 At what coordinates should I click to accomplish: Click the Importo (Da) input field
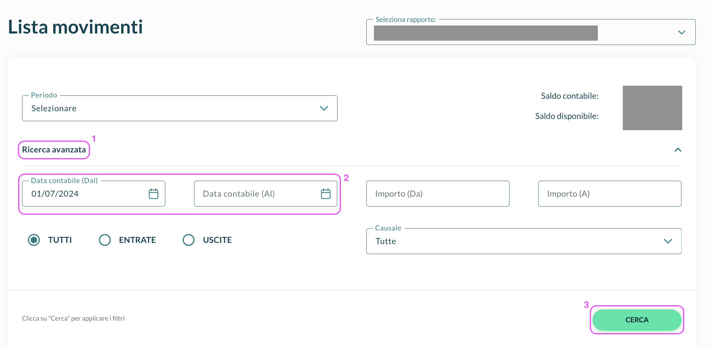tap(438, 194)
